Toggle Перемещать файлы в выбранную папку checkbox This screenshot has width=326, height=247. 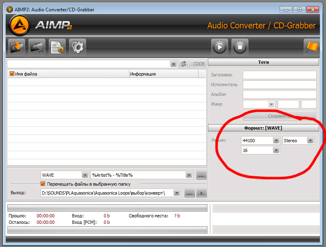click(x=43, y=184)
